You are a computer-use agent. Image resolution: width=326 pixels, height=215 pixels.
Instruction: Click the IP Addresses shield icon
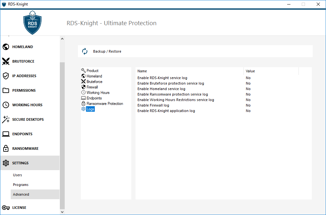6,76
